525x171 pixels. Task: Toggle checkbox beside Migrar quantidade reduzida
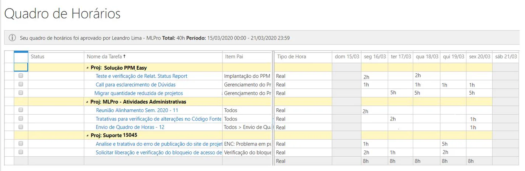(x=21, y=93)
